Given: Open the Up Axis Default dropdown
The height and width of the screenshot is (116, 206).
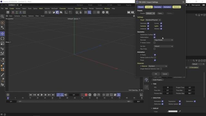Looking at the screenshot, I should (164, 46).
